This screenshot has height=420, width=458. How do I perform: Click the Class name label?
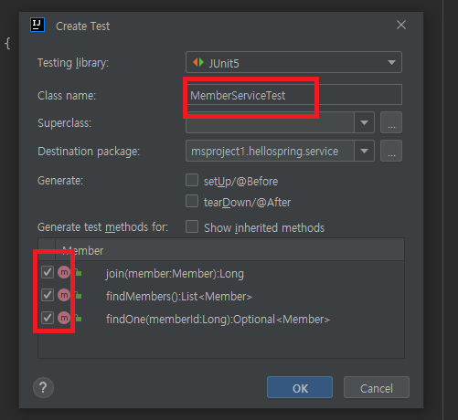(x=67, y=96)
